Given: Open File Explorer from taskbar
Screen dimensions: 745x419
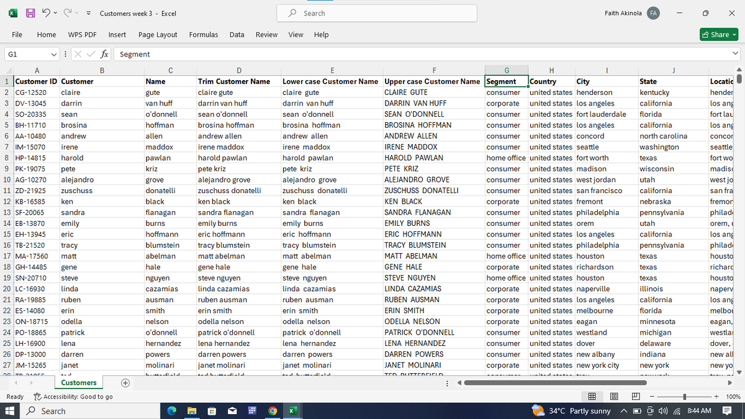Looking at the screenshot, I should pyautogui.click(x=192, y=411).
